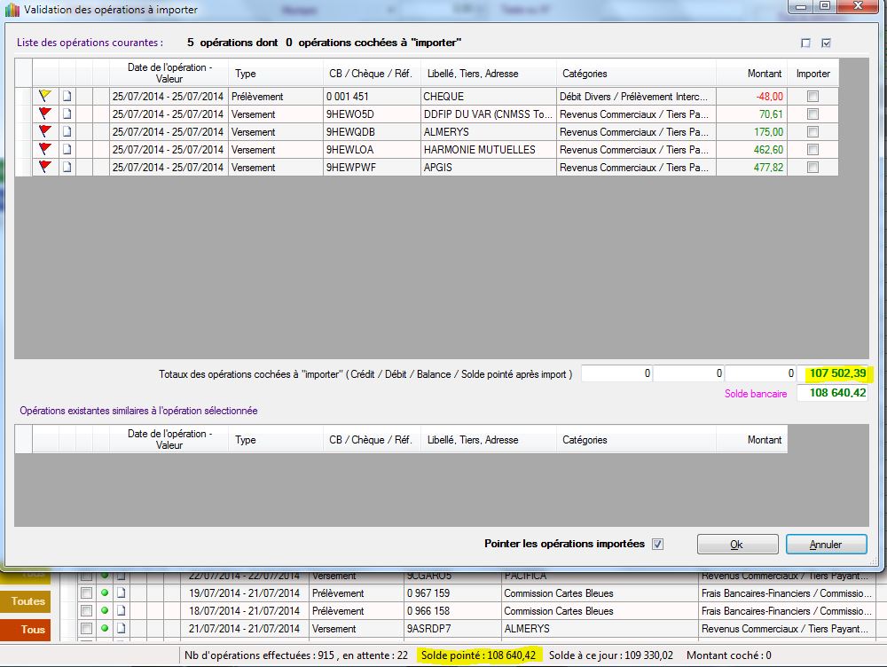The width and height of the screenshot is (887, 667).
Task: Select the 'Tous' tab in the left sidebar
Action: point(33,630)
